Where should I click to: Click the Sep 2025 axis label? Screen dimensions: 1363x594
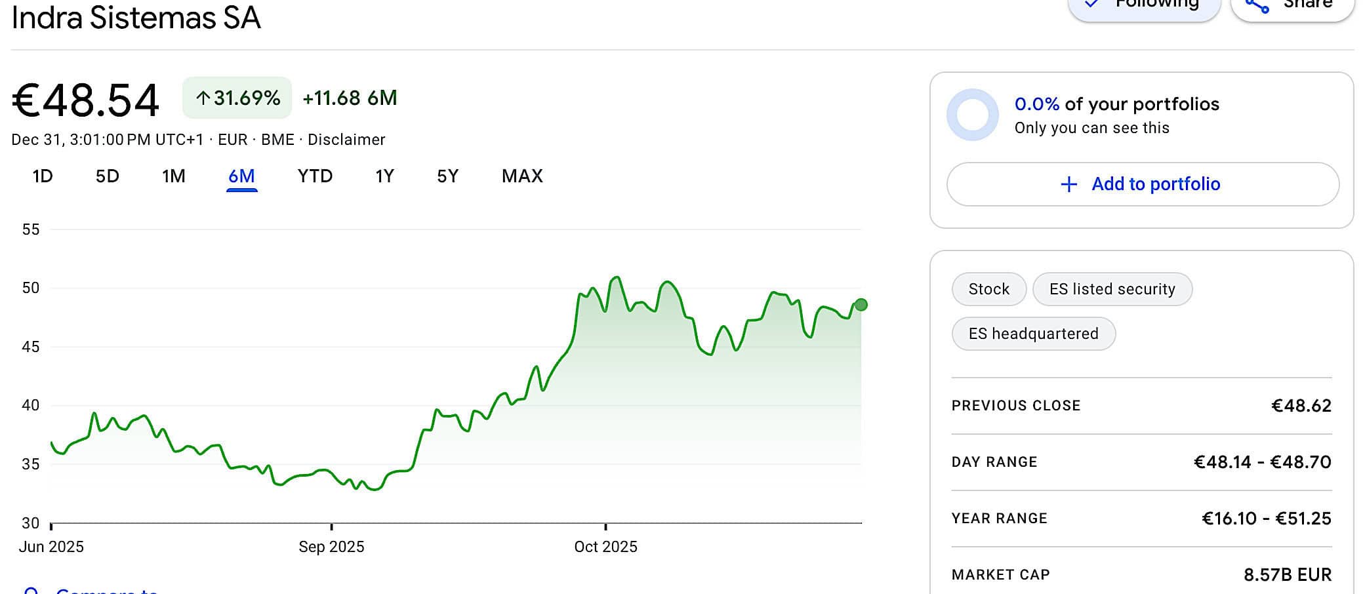coord(331,547)
